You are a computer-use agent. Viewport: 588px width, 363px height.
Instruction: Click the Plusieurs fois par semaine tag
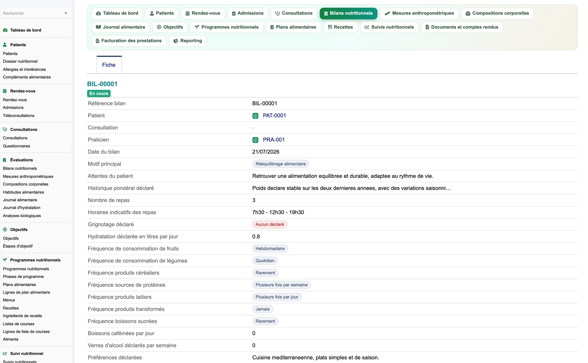[x=282, y=285]
